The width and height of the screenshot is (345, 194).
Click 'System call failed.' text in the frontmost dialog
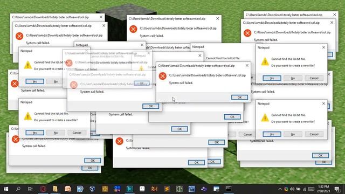181,83
